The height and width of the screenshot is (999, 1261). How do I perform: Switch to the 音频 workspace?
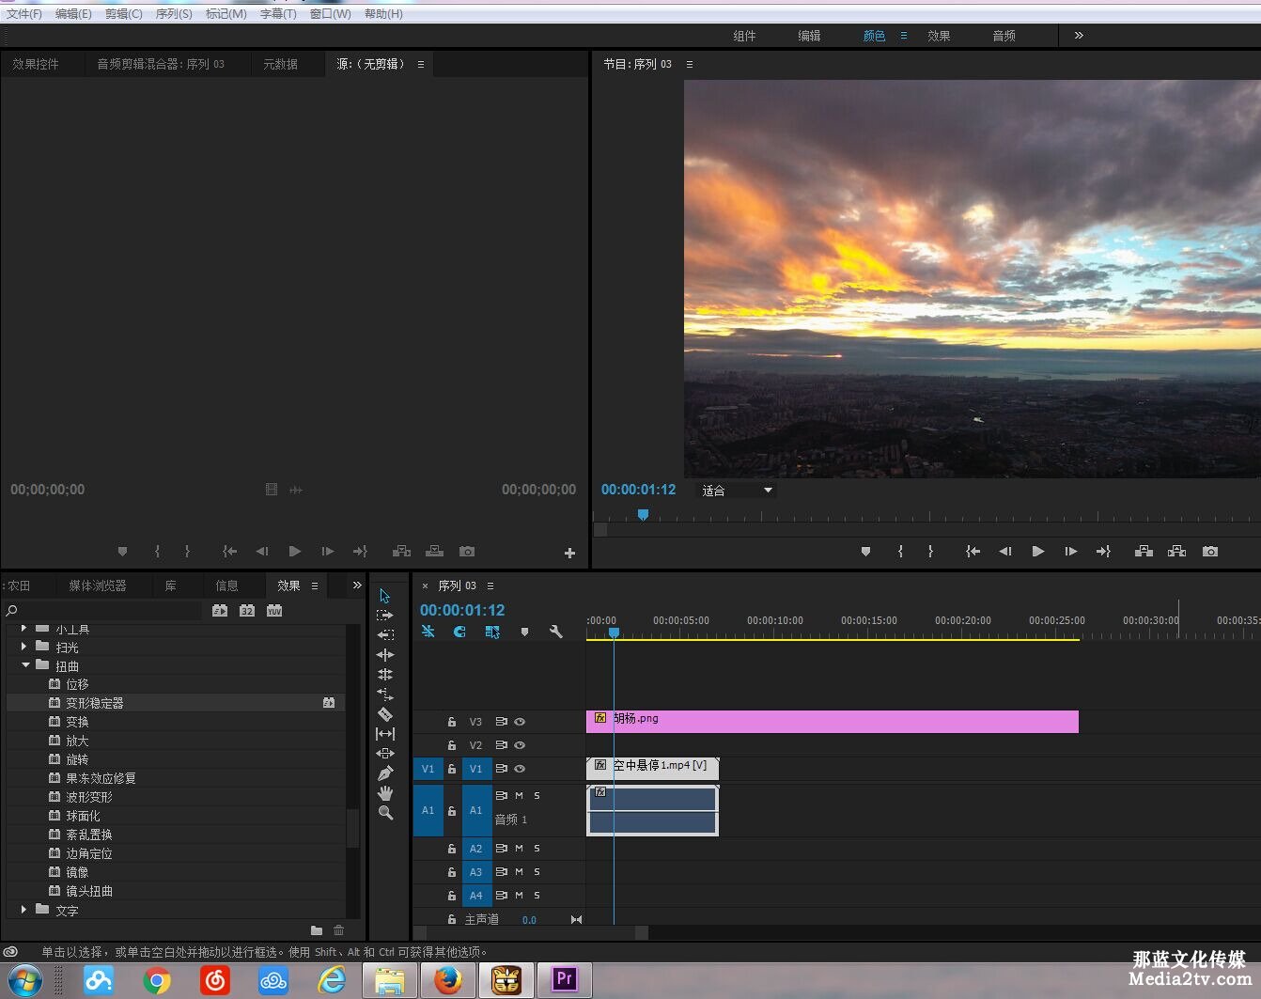1004,36
